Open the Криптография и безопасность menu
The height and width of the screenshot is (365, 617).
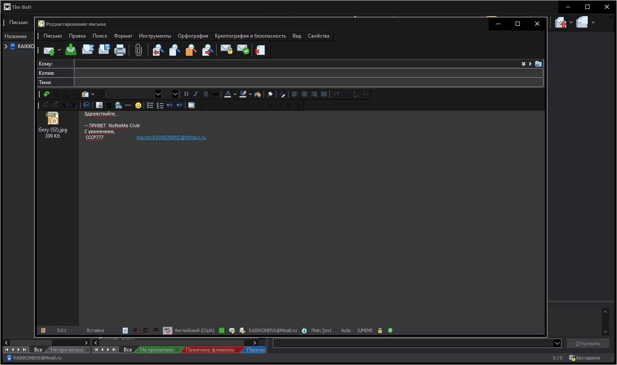(x=250, y=36)
